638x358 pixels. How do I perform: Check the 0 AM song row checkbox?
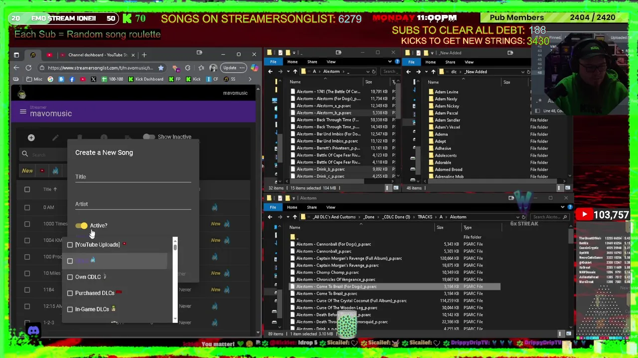tap(27, 207)
